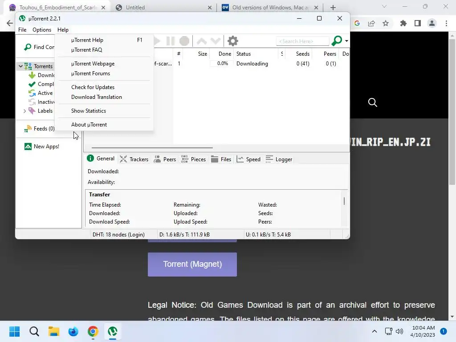456x342 pixels.
Task: Click the upload speed status entry
Action: pyautogui.click(x=268, y=234)
